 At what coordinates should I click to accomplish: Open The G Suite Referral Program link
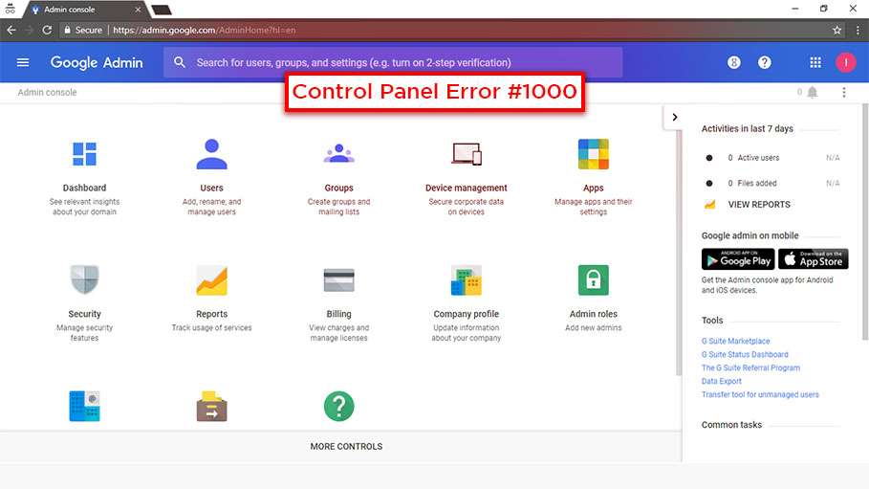(751, 367)
